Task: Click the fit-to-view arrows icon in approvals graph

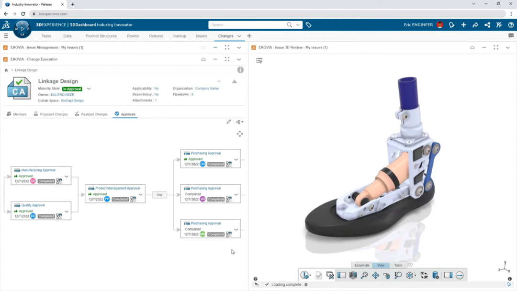Action: tap(240, 134)
